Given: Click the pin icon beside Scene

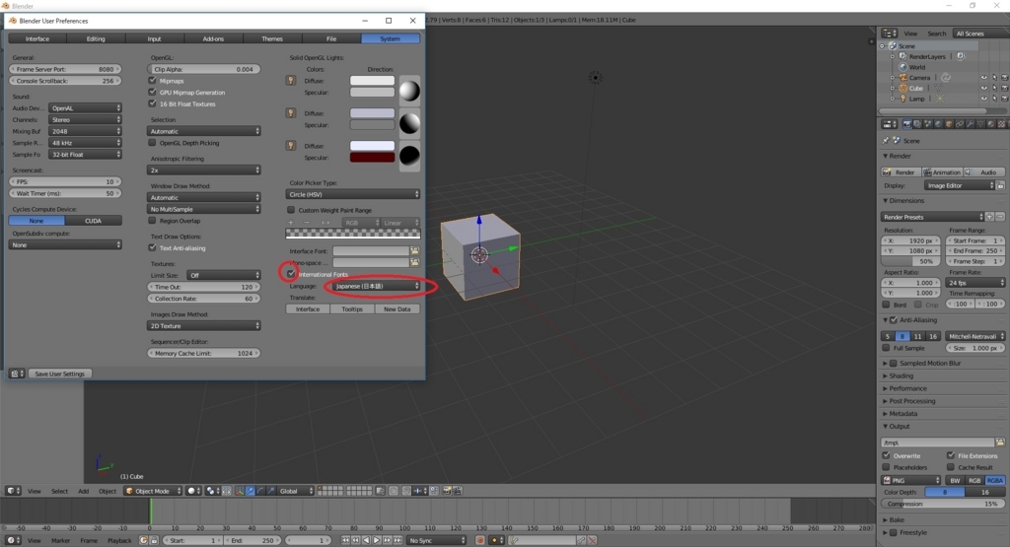Looking at the screenshot, I should (886, 140).
